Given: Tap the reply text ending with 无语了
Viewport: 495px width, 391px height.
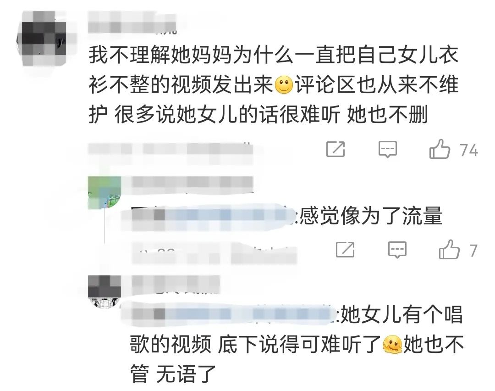Looking at the screenshot, I should [297, 344].
